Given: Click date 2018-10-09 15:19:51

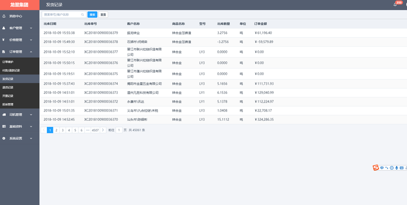Looking at the screenshot, I should pos(59,74).
